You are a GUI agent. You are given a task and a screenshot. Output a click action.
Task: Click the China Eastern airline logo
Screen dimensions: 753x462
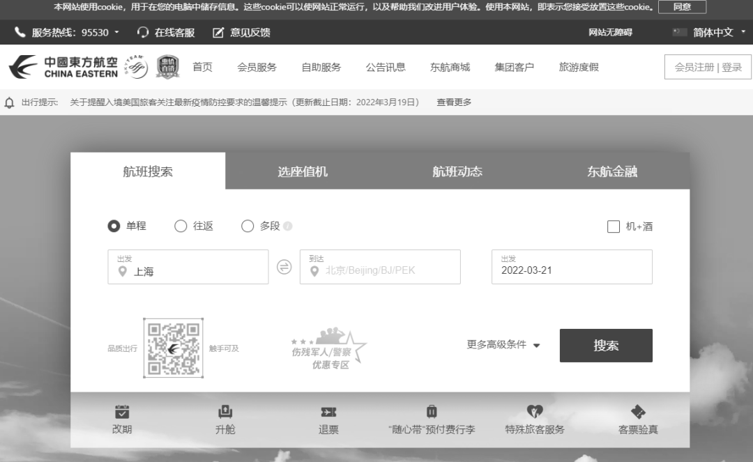click(x=63, y=67)
